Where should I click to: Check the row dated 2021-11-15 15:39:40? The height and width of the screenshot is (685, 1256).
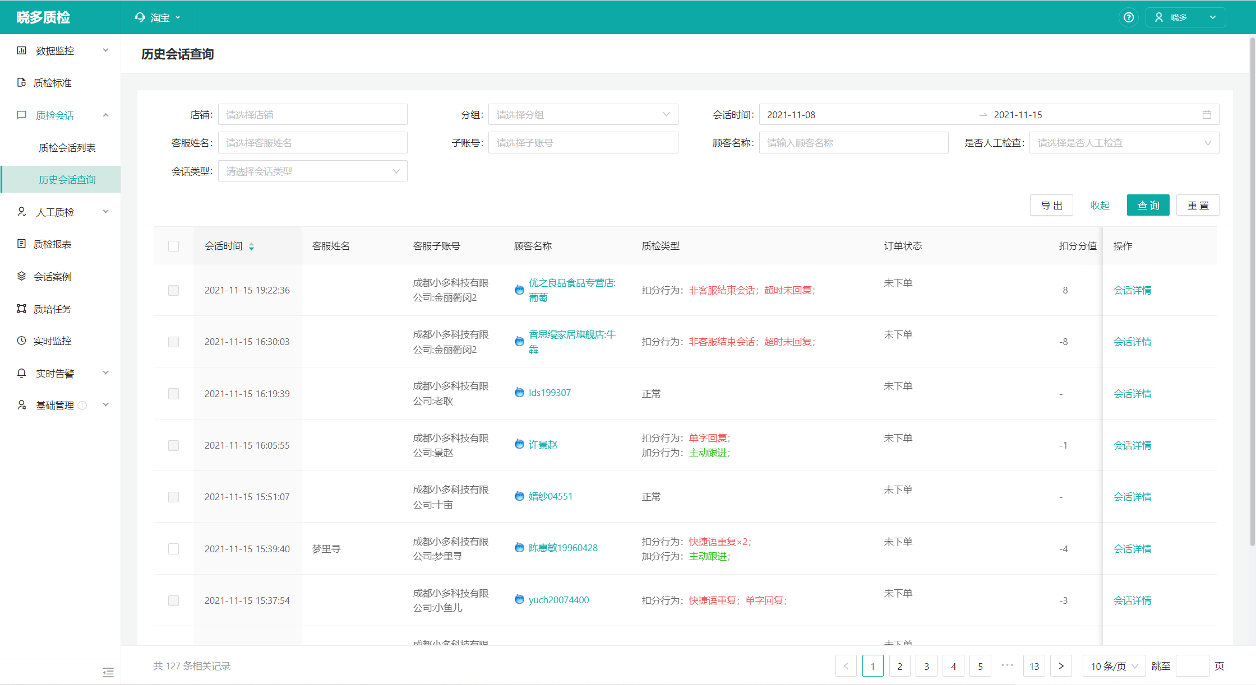(x=173, y=549)
